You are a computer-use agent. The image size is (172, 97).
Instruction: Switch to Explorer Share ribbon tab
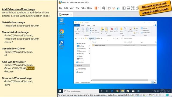click(x=88, y=25)
